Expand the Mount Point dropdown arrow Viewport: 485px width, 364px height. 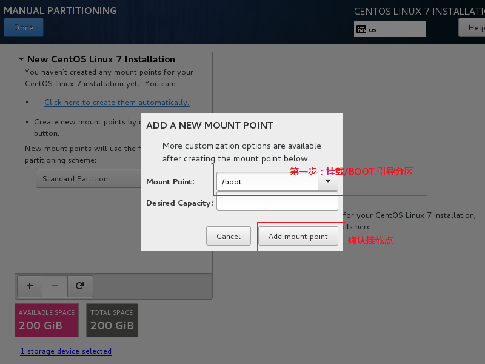pyautogui.click(x=328, y=181)
